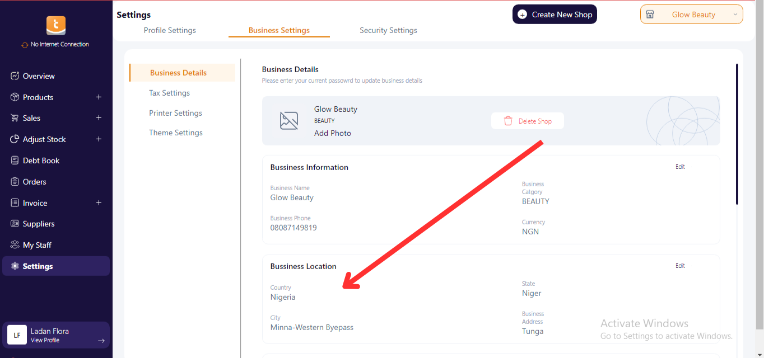Click the Settings page heading

pyautogui.click(x=134, y=15)
